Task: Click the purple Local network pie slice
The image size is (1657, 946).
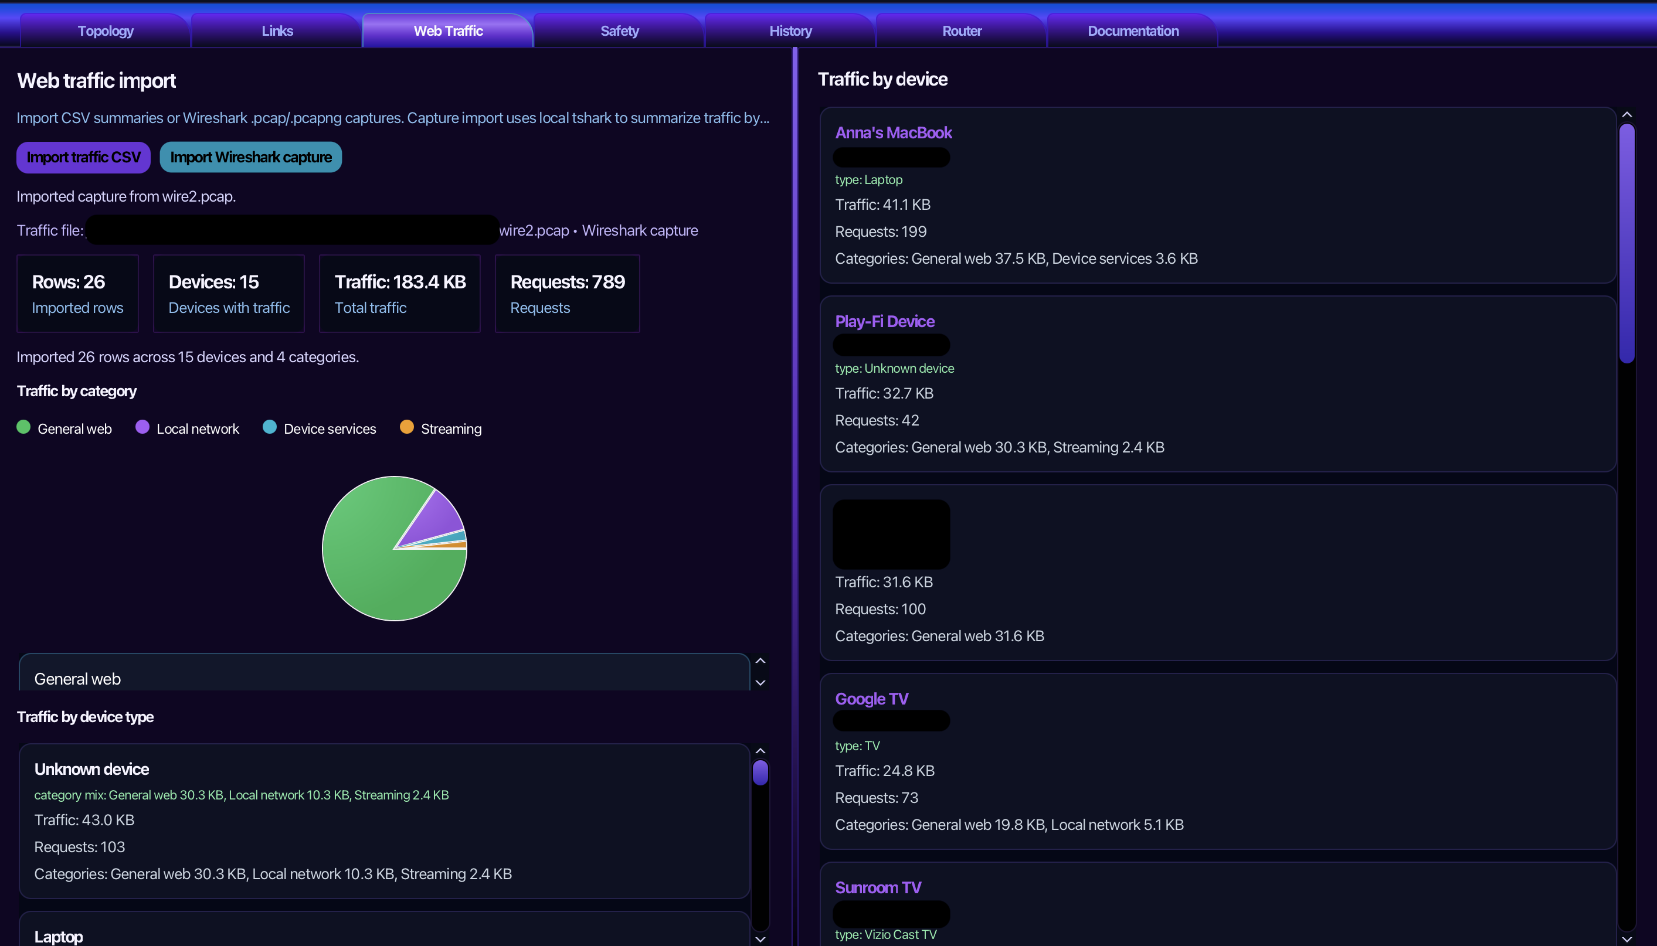Action: [x=437, y=520]
